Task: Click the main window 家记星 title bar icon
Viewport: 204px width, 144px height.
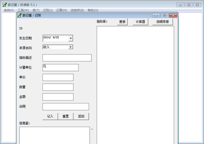Action: pyautogui.click(x=4, y=5)
